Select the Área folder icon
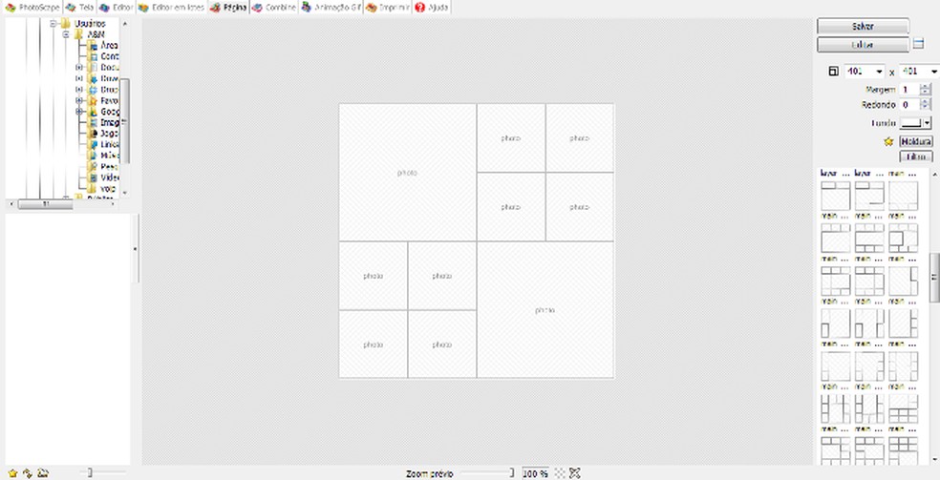 [93, 46]
